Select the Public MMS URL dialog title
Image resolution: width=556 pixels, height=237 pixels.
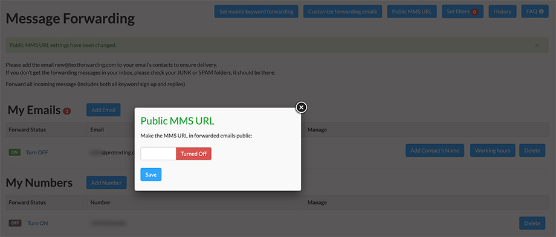177,121
